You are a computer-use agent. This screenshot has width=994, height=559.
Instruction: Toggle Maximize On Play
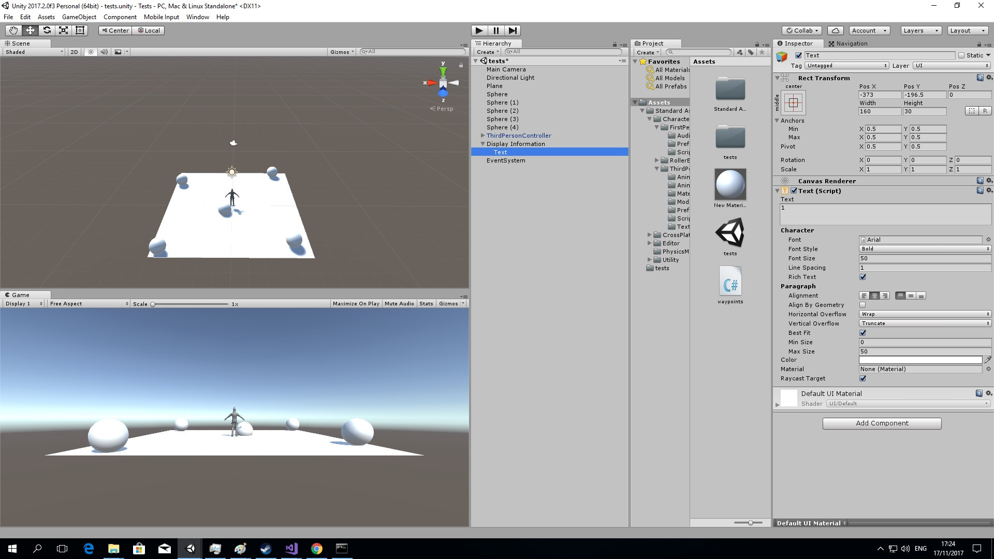356,304
